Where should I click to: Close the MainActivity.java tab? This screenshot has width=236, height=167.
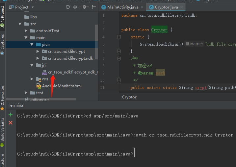click(x=142, y=7)
